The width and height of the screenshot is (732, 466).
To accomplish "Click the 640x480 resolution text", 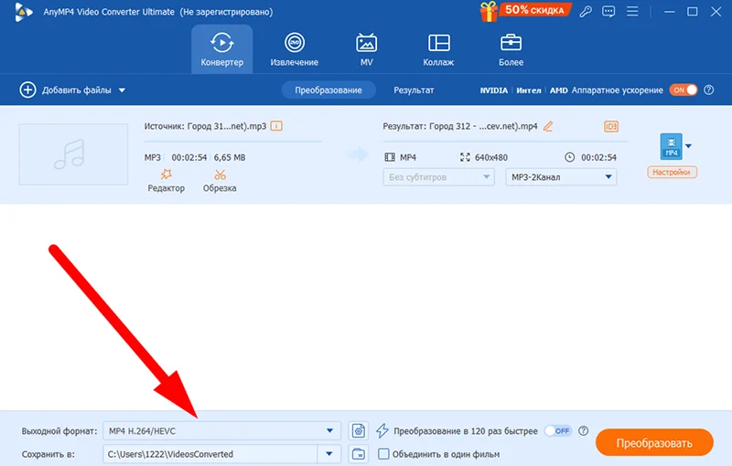I will point(490,157).
